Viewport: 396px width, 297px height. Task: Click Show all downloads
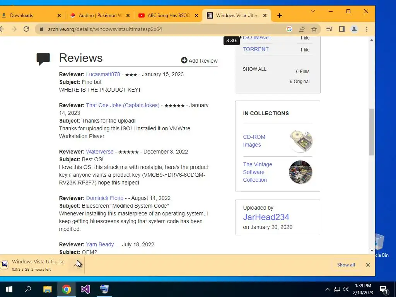(x=346, y=265)
